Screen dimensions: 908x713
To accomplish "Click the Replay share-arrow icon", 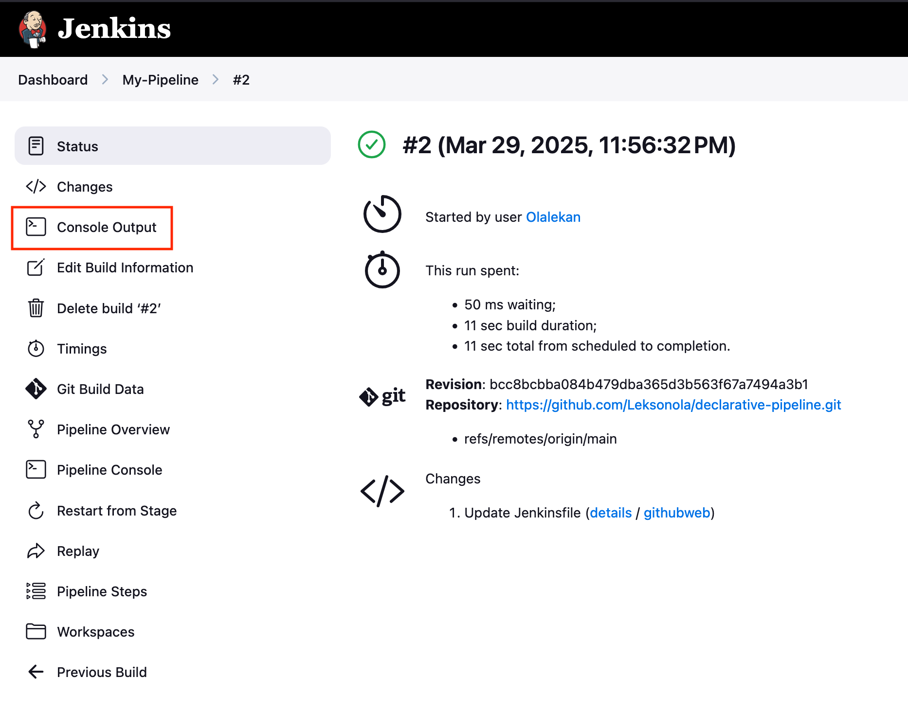I will click(36, 551).
